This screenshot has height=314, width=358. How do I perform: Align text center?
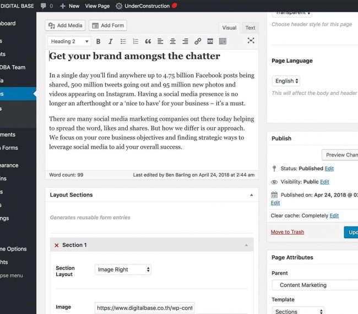(x=173, y=41)
